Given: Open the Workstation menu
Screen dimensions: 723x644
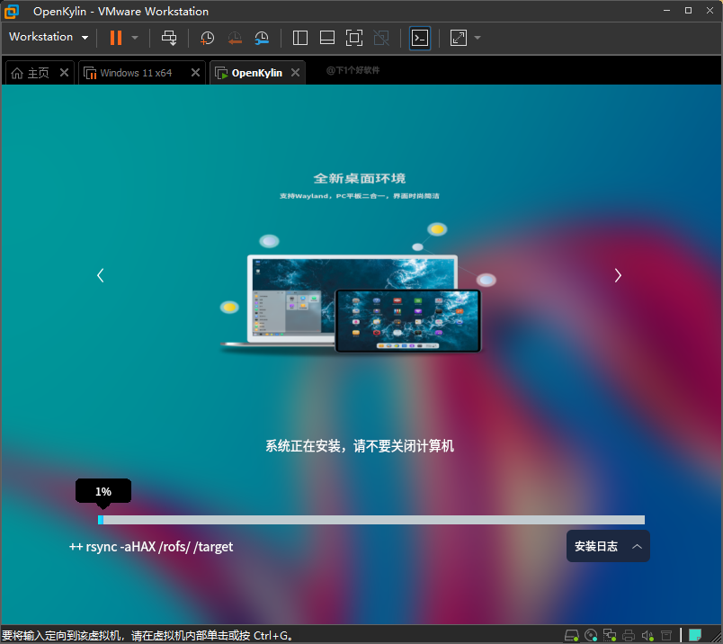Looking at the screenshot, I should [49, 37].
